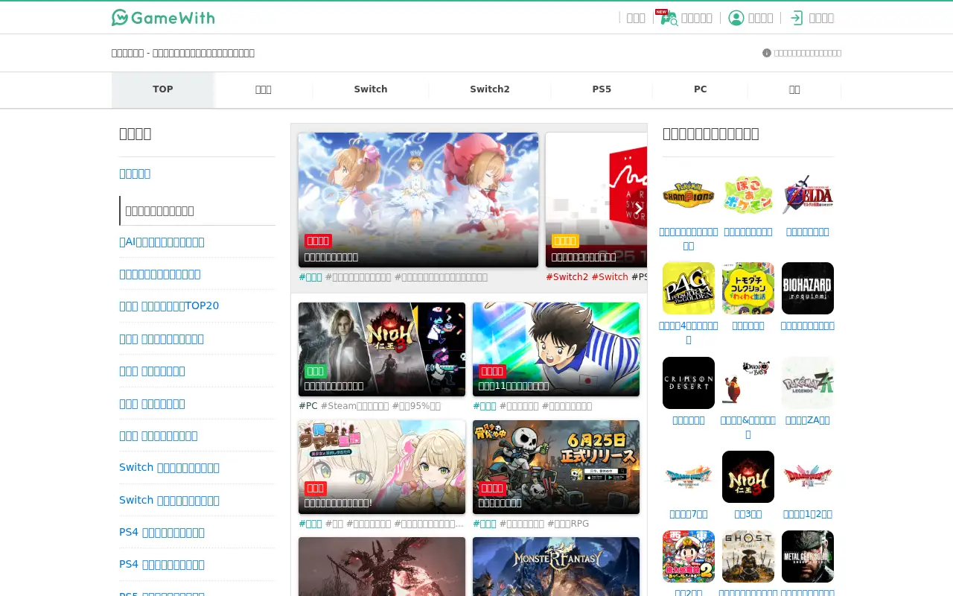
Task: Open the featured anime girls carousel banner
Action: click(x=418, y=200)
